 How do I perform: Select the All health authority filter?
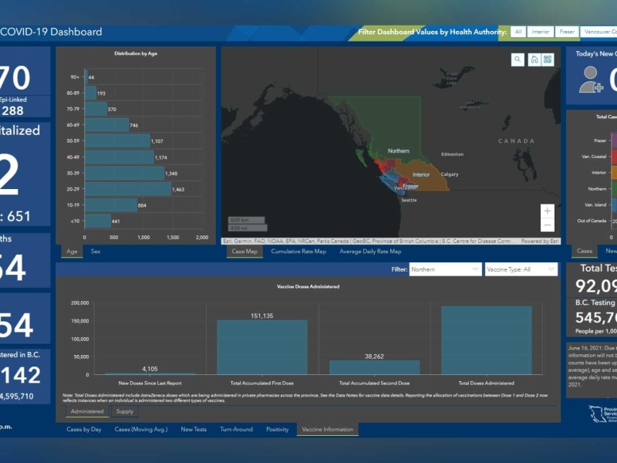[518, 32]
